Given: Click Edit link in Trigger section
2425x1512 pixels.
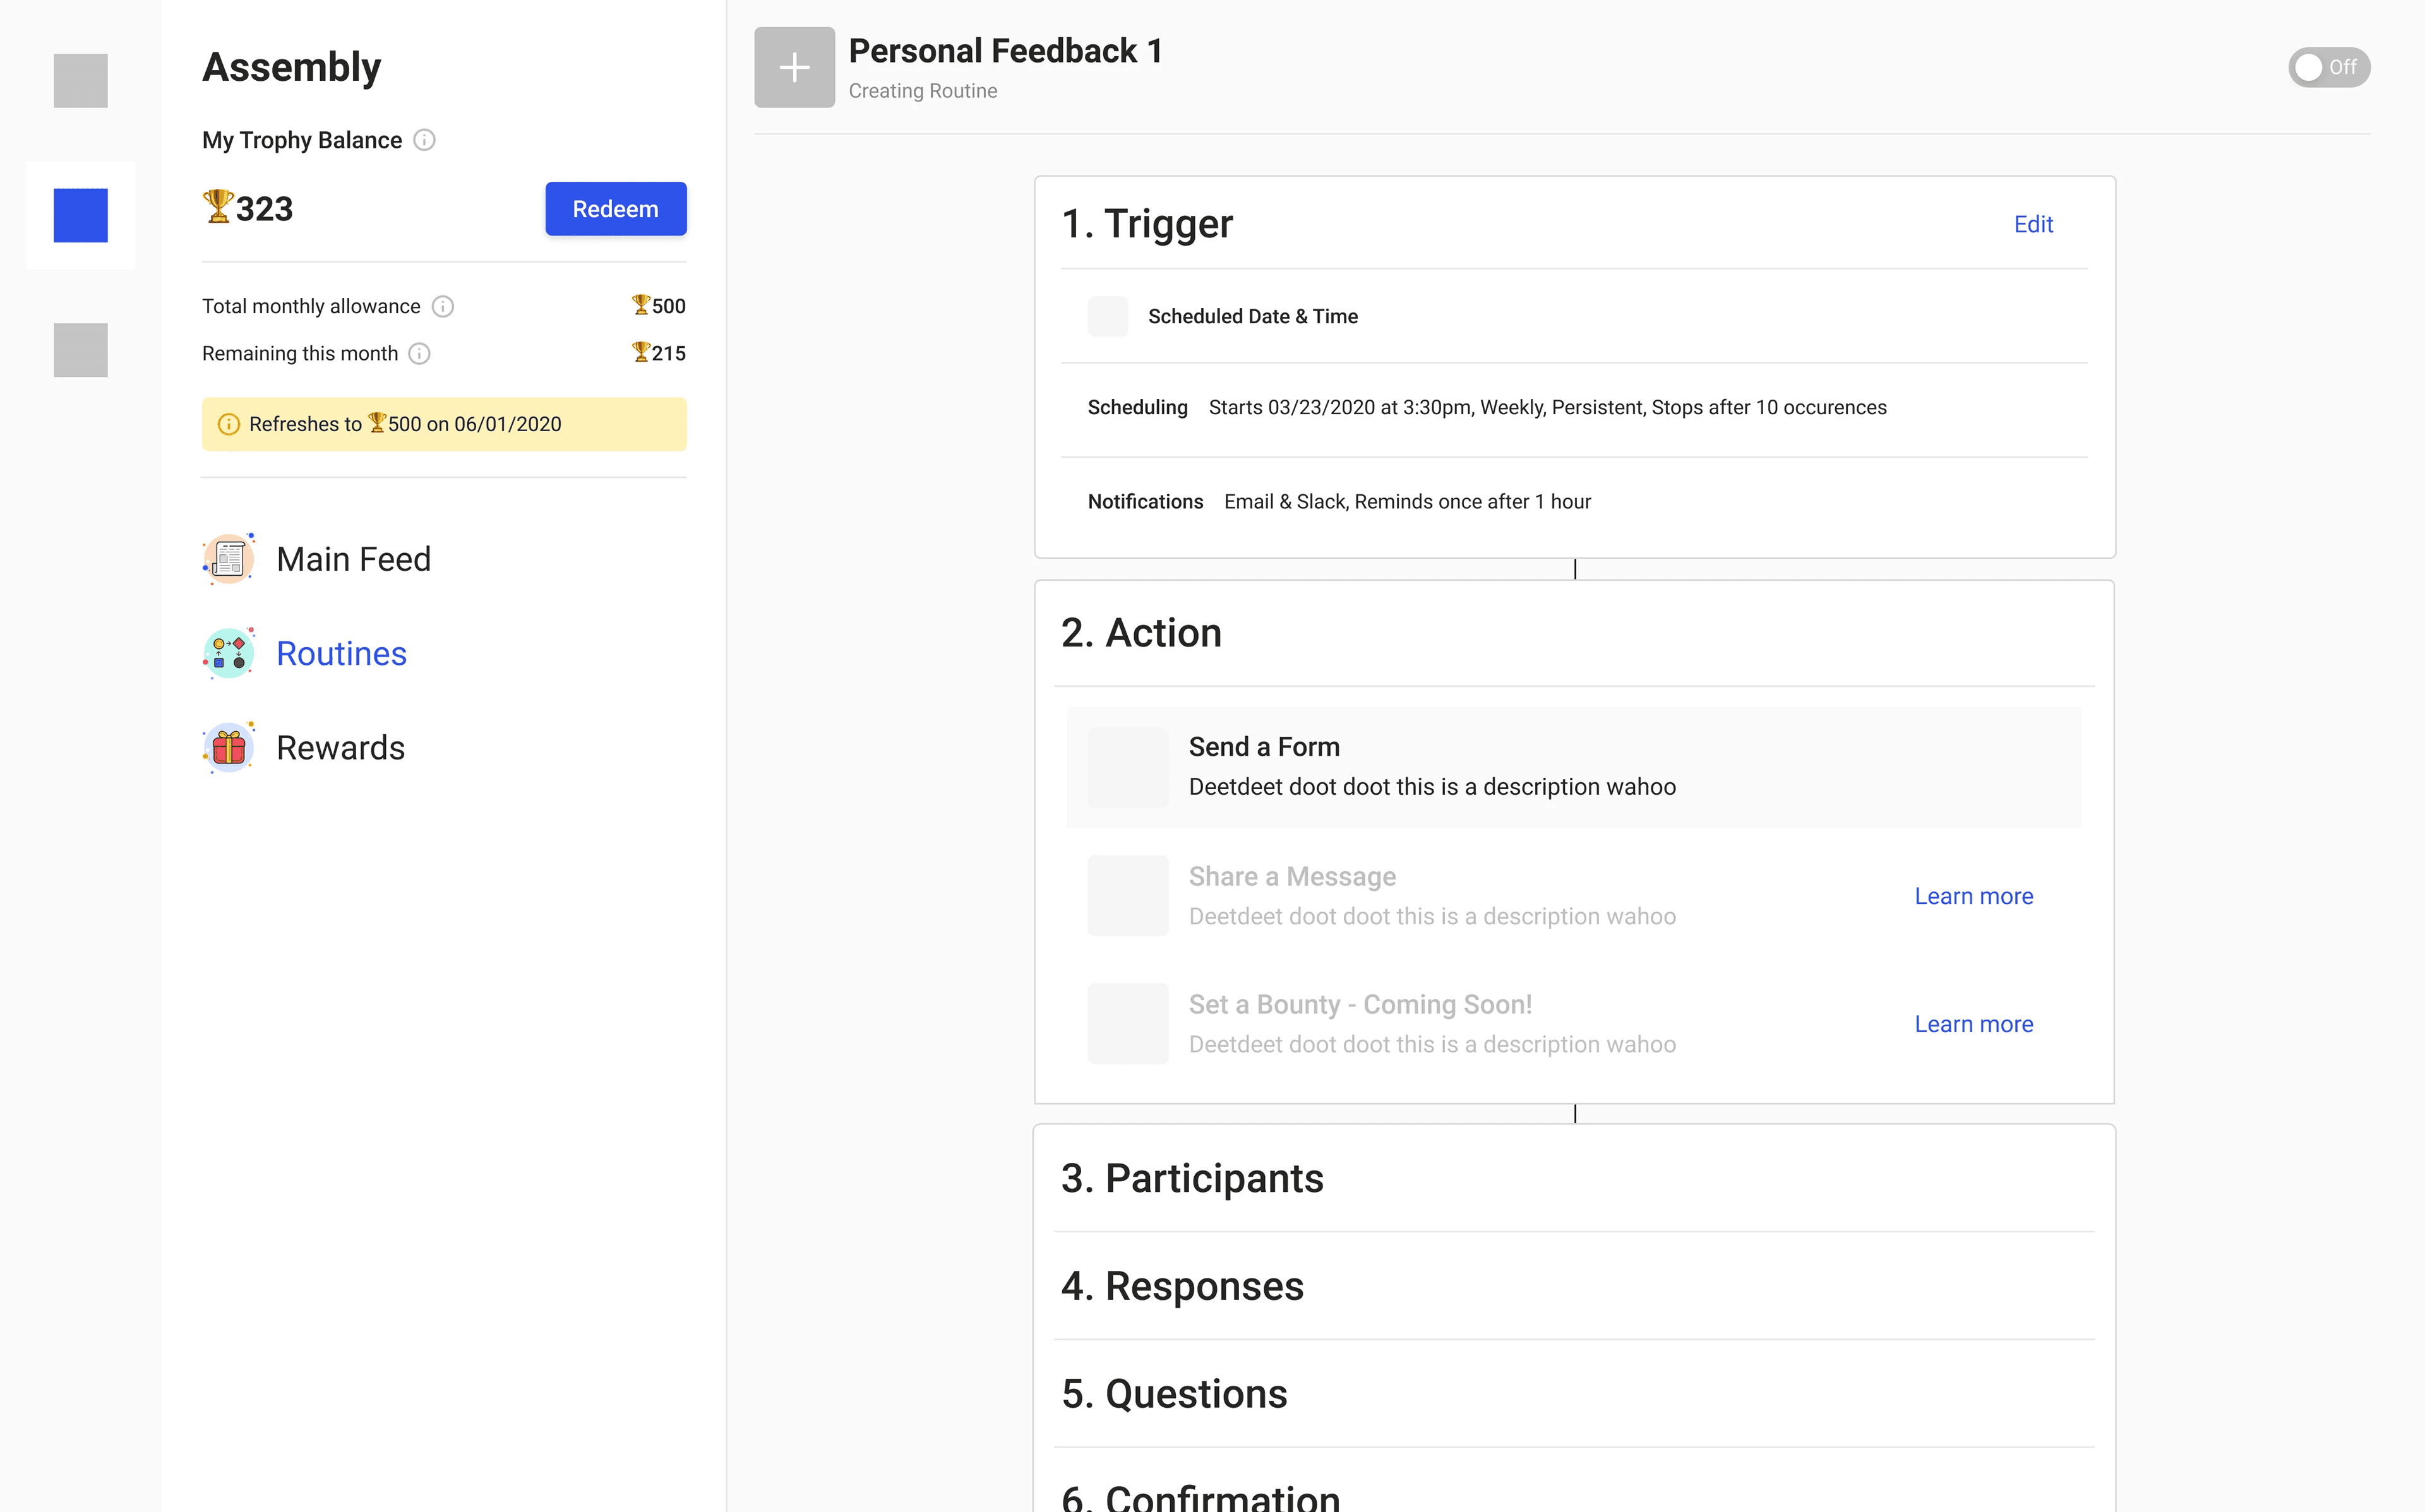Looking at the screenshot, I should [2032, 224].
